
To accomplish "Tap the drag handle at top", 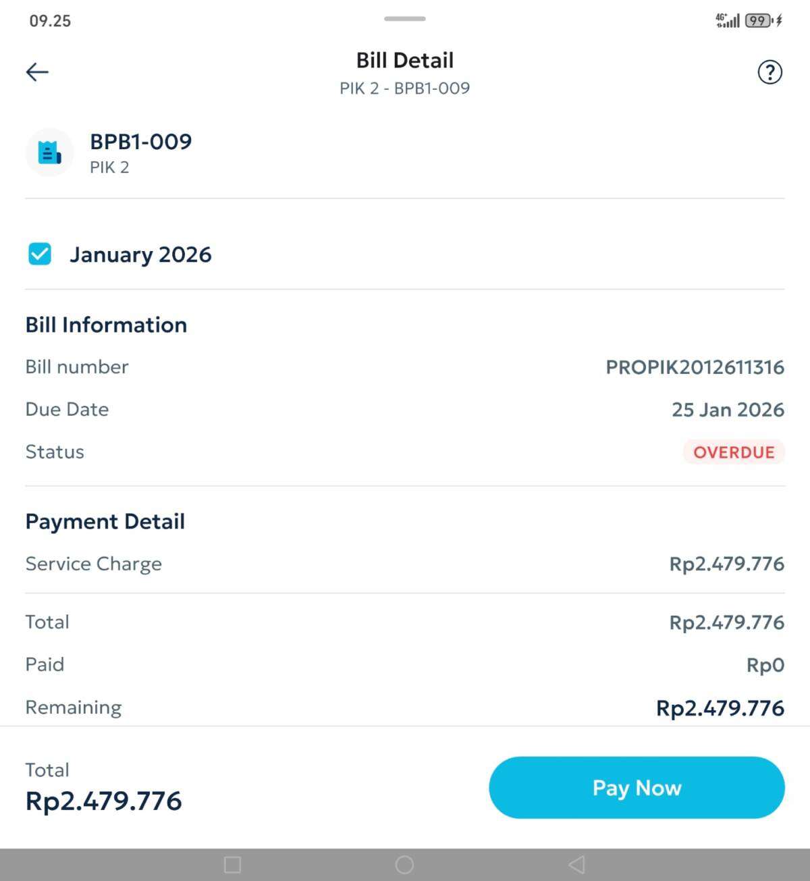I will pyautogui.click(x=405, y=19).
